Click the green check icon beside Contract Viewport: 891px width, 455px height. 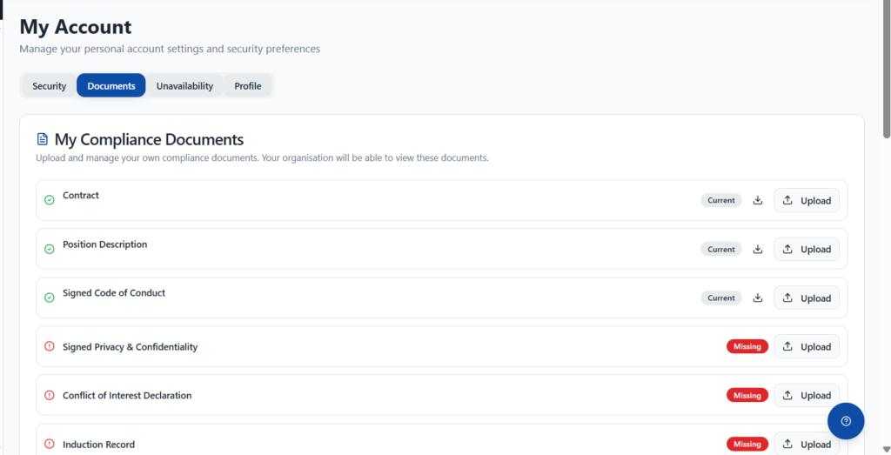(x=50, y=200)
